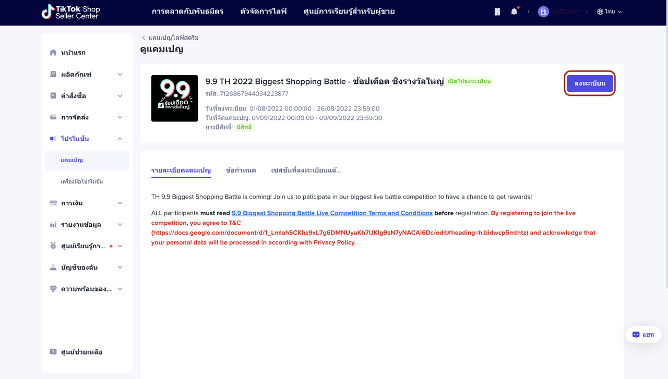Go back via แคมเปญไลฟ์สตรีม breadcrumb
This screenshot has width=668, height=379.
pos(173,38)
